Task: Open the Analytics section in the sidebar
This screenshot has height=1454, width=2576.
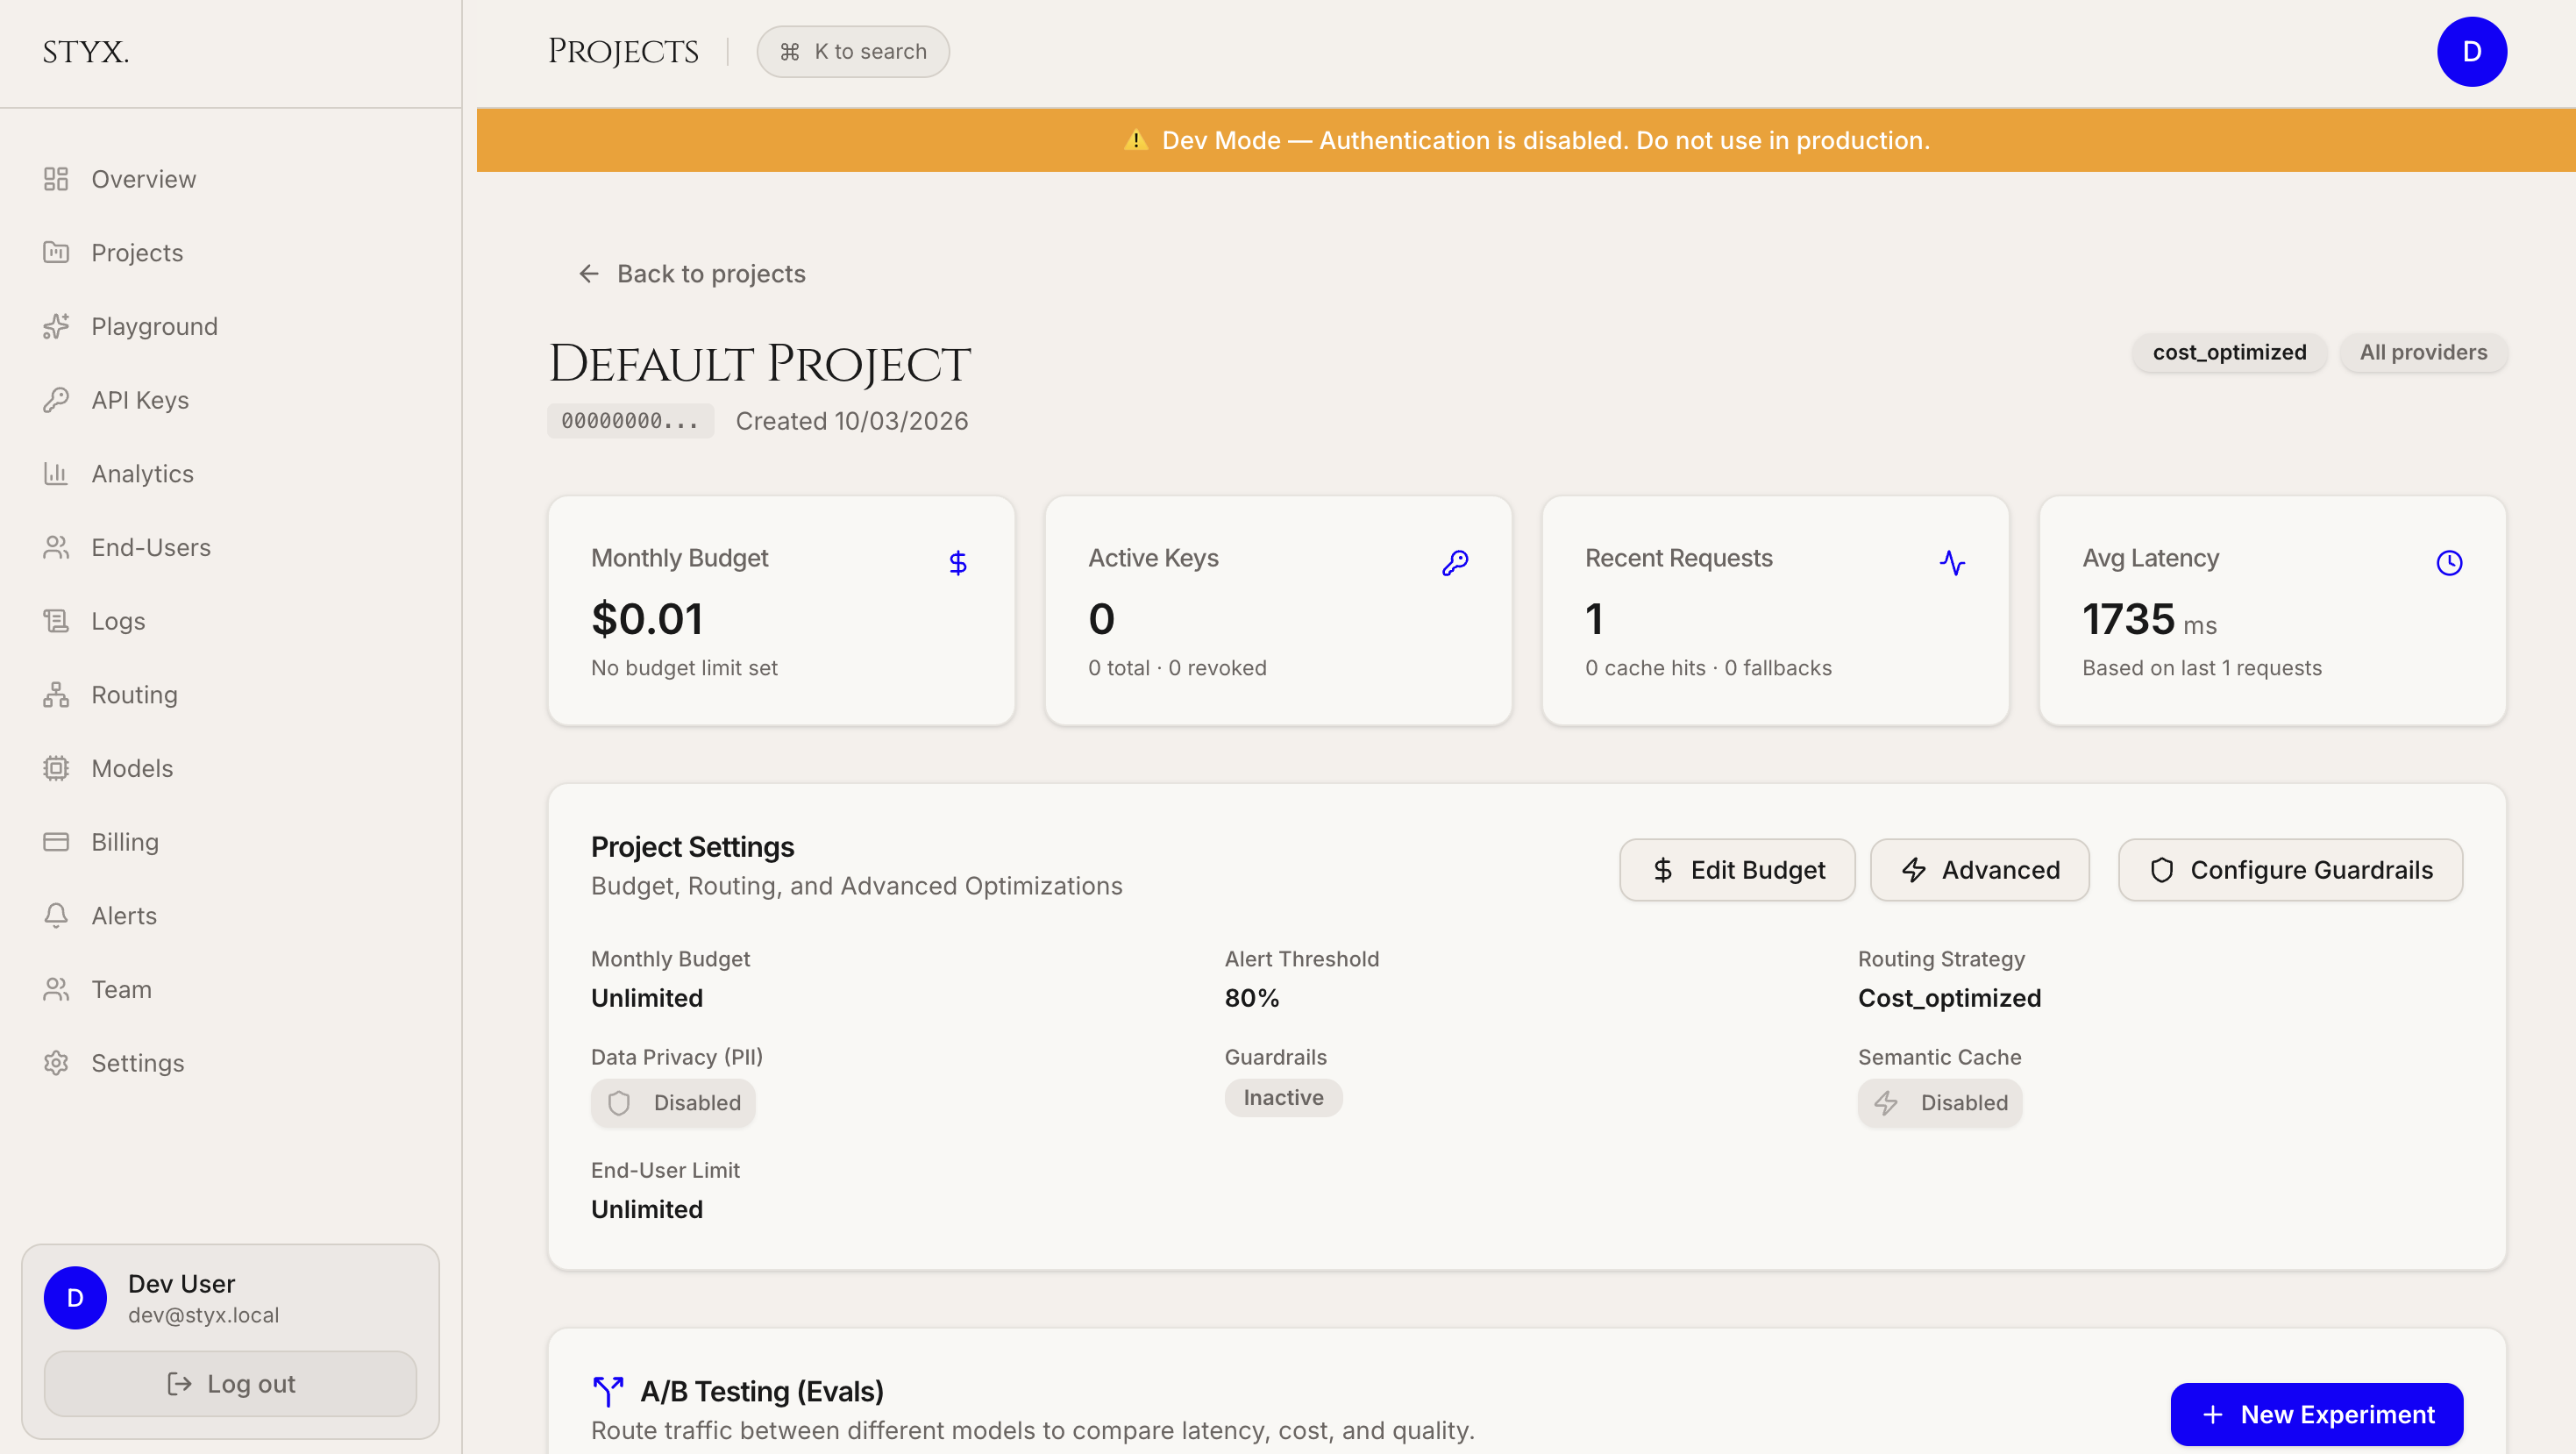Action: (x=142, y=474)
